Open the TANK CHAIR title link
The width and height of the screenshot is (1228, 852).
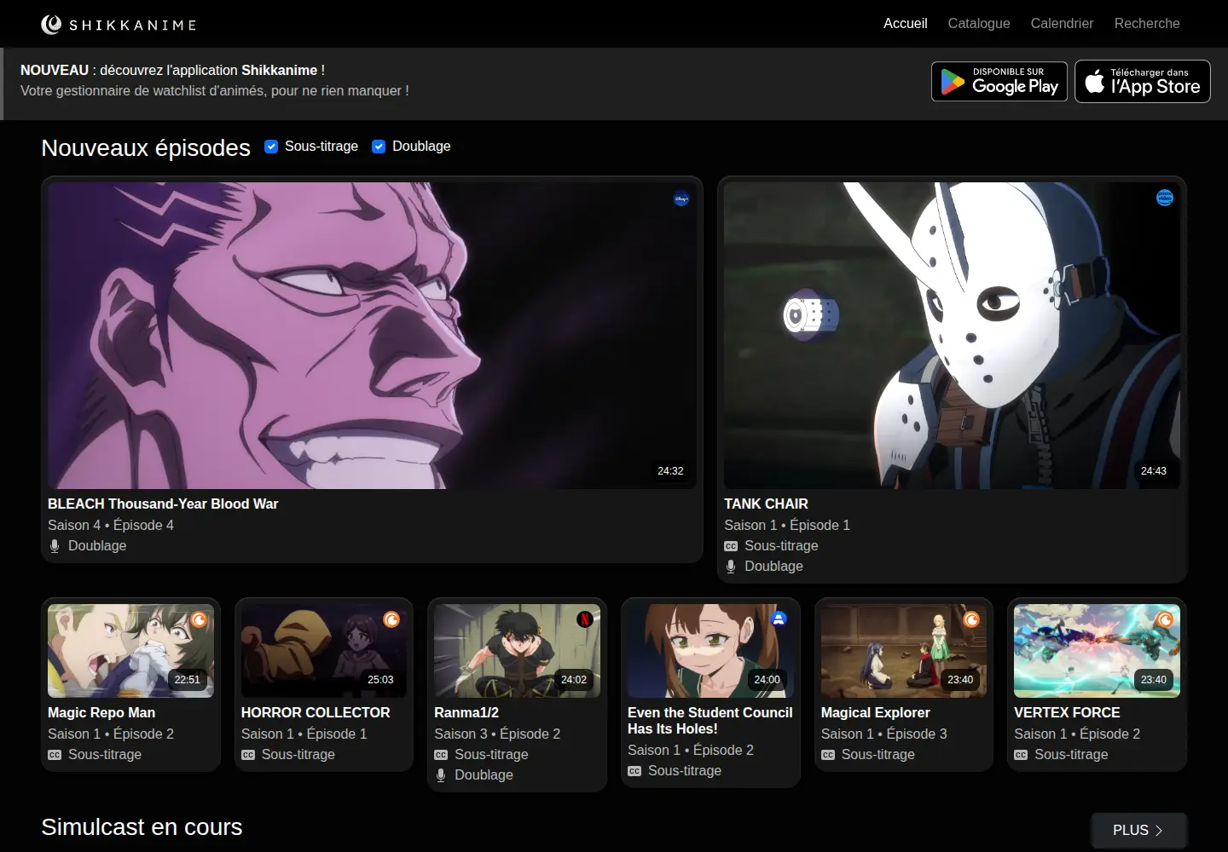pos(766,504)
